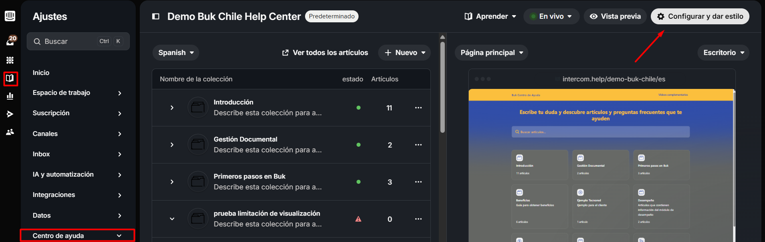Image resolution: width=765 pixels, height=242 pixels.
Task: Expand Canales settings section
Action: point(77,134)
